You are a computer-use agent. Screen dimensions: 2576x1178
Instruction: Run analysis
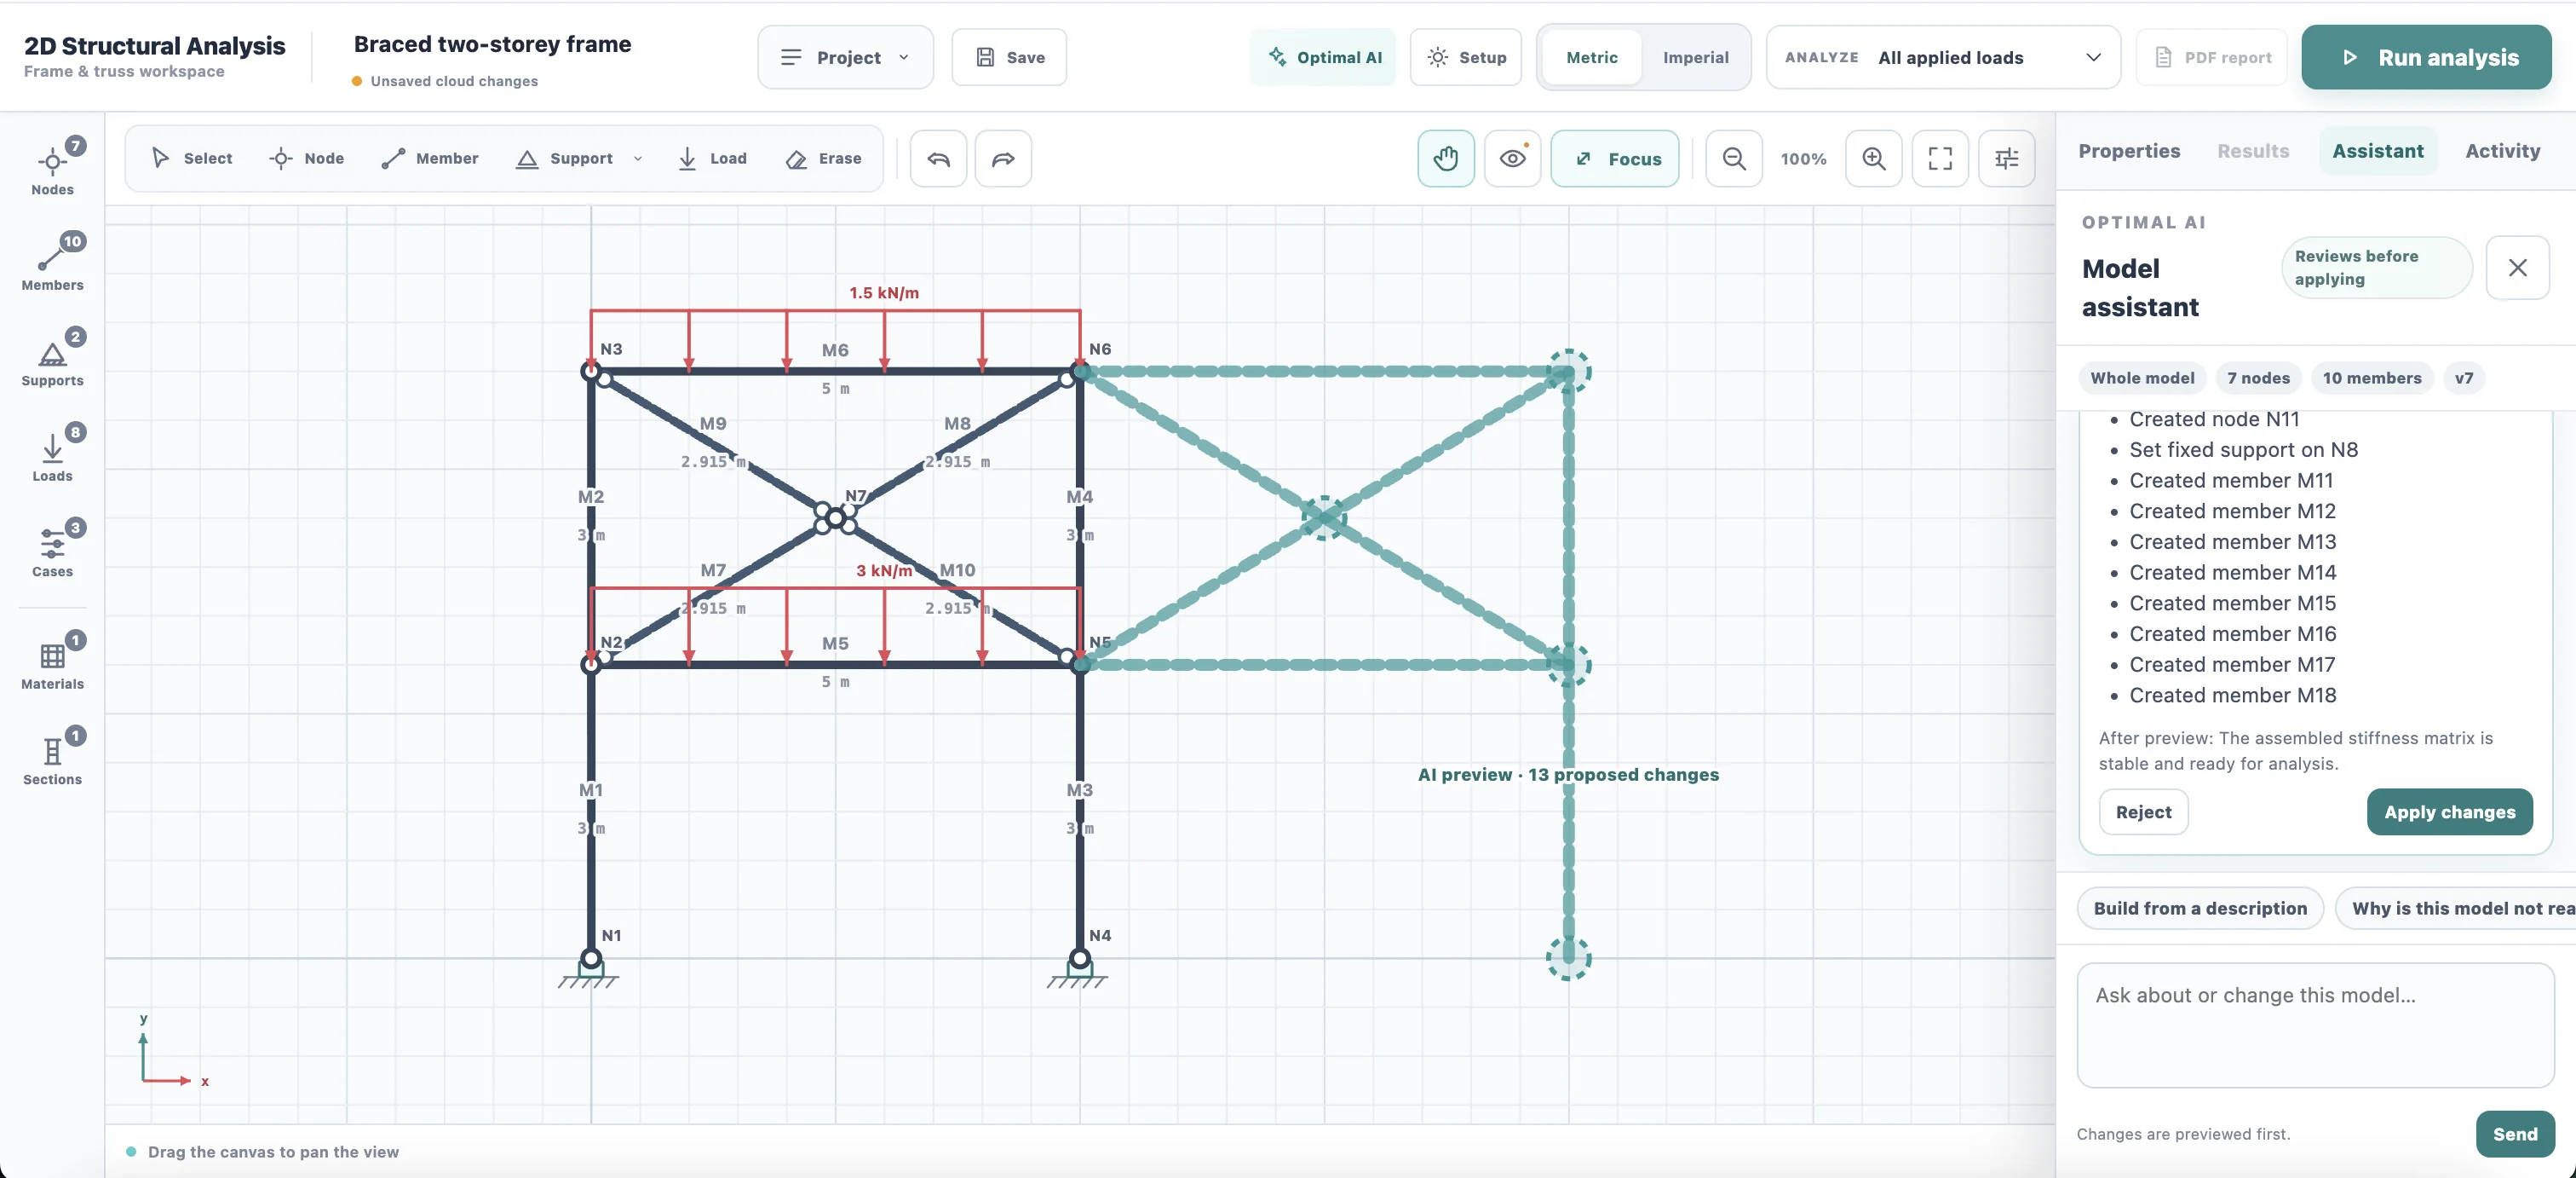click(x=2426, y=57)
